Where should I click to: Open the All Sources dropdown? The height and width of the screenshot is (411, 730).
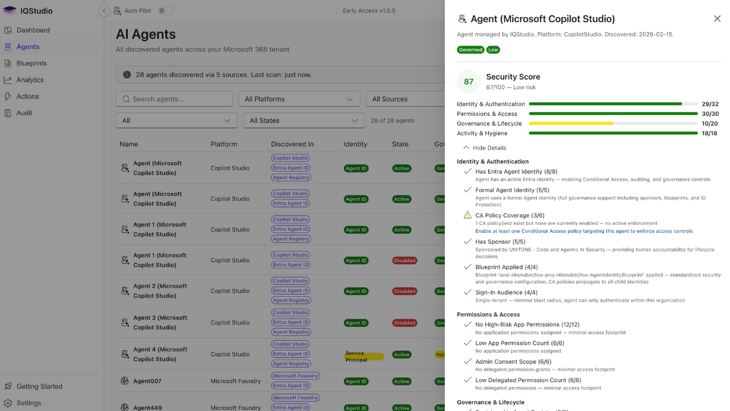point(405,99)
